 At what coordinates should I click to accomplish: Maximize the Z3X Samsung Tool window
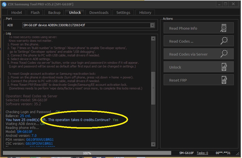click(225, 4)
